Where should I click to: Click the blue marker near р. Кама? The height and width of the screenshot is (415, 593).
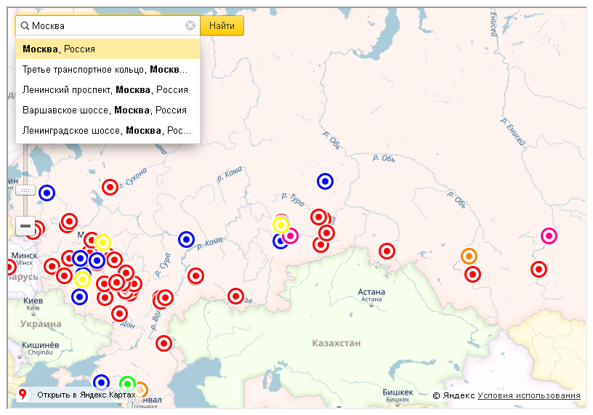click(187, 239)
